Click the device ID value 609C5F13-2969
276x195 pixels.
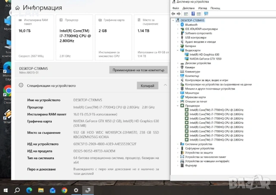105,144
